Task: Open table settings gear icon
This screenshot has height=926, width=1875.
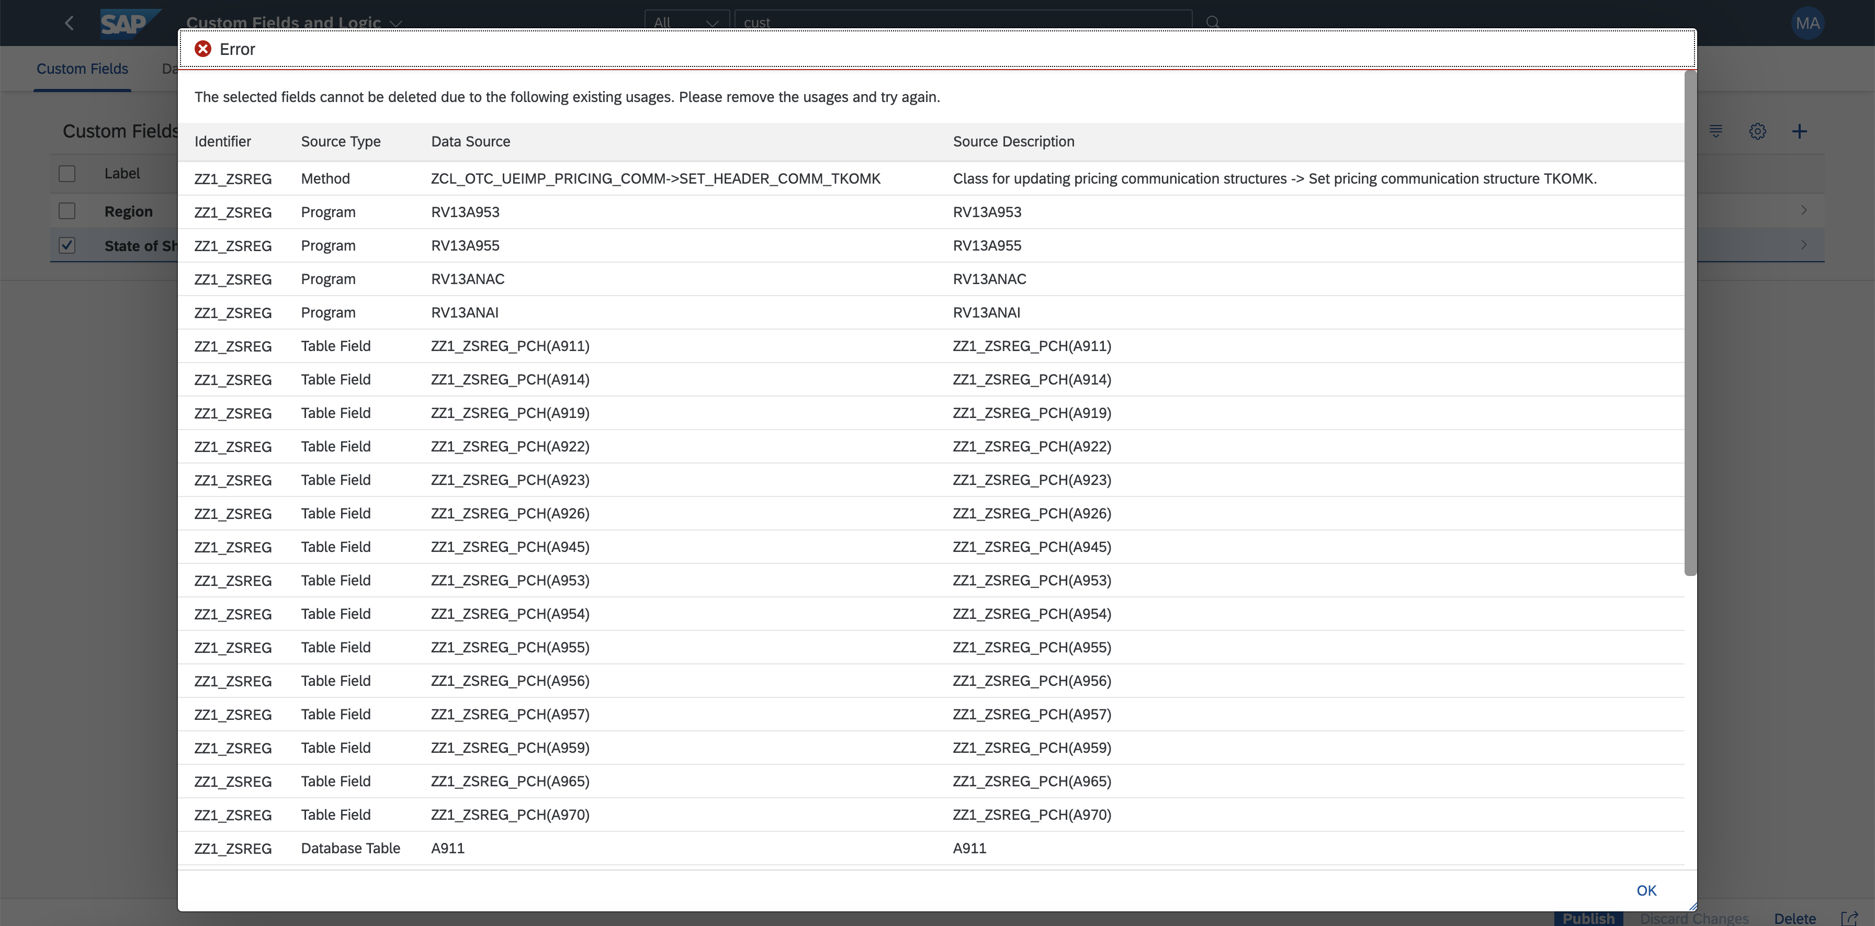Action: 1757,132
